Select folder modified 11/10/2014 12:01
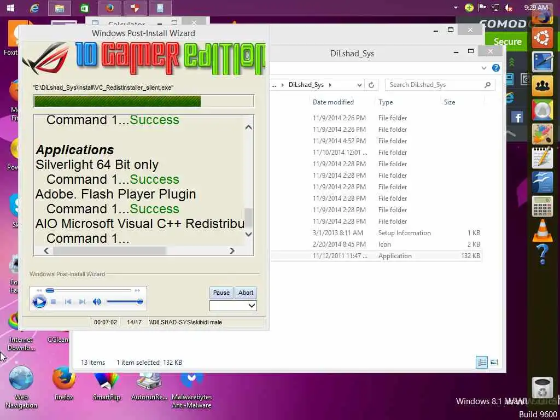The width and height of the screenshot is (560, 420). [x=376, y=153]
